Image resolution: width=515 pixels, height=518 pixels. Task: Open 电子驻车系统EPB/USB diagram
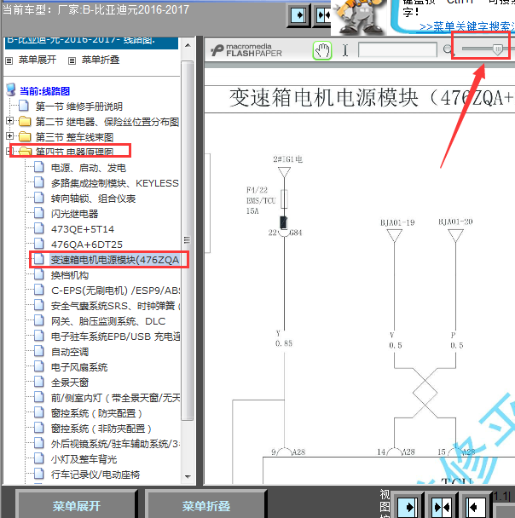(x=115, y=337)
